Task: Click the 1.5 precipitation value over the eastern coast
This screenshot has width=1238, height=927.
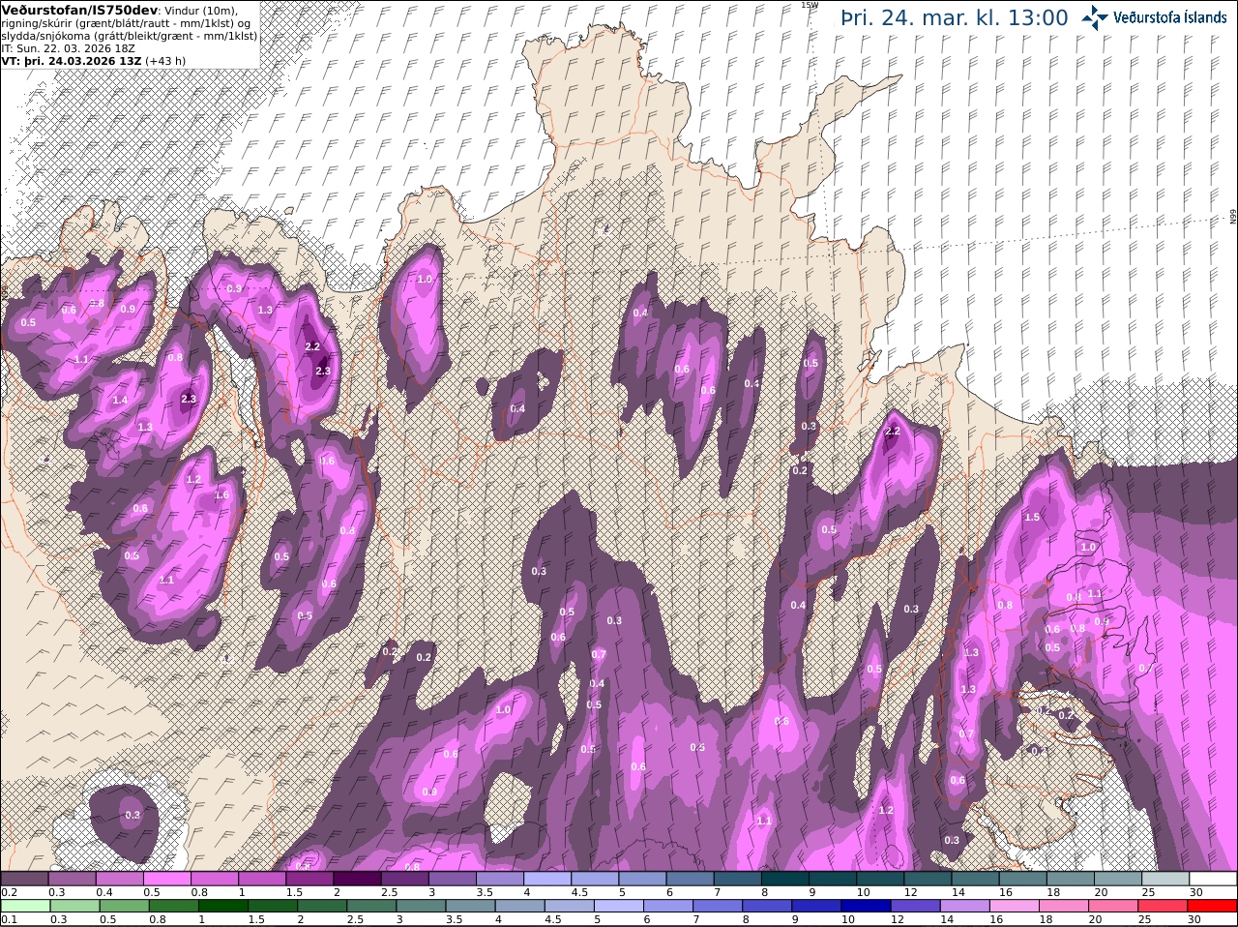Action: coord(1032,518)
